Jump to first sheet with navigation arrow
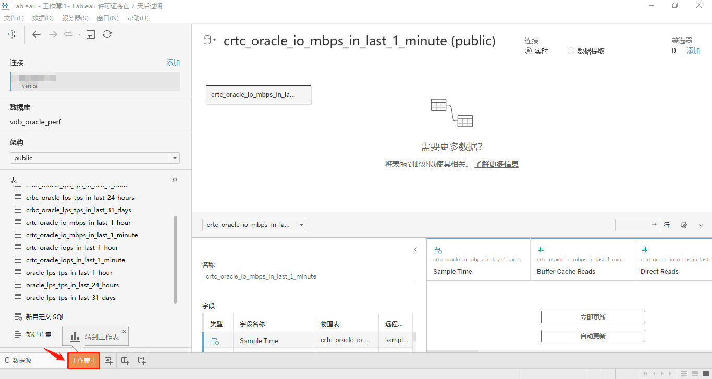 click(646, 373)
